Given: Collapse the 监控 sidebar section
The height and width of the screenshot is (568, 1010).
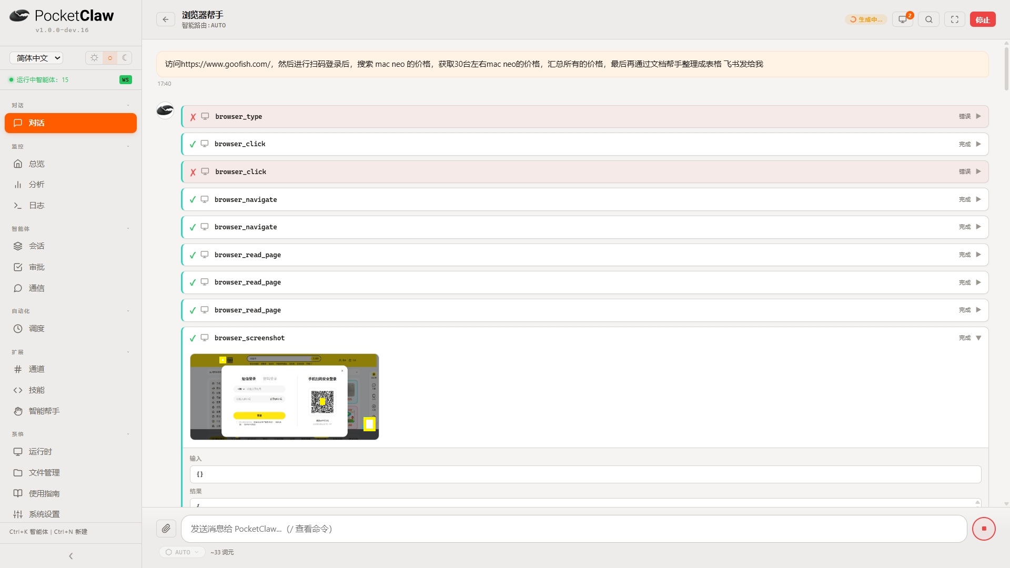Looking at the screenshot, I should click(x=128, y=146).
